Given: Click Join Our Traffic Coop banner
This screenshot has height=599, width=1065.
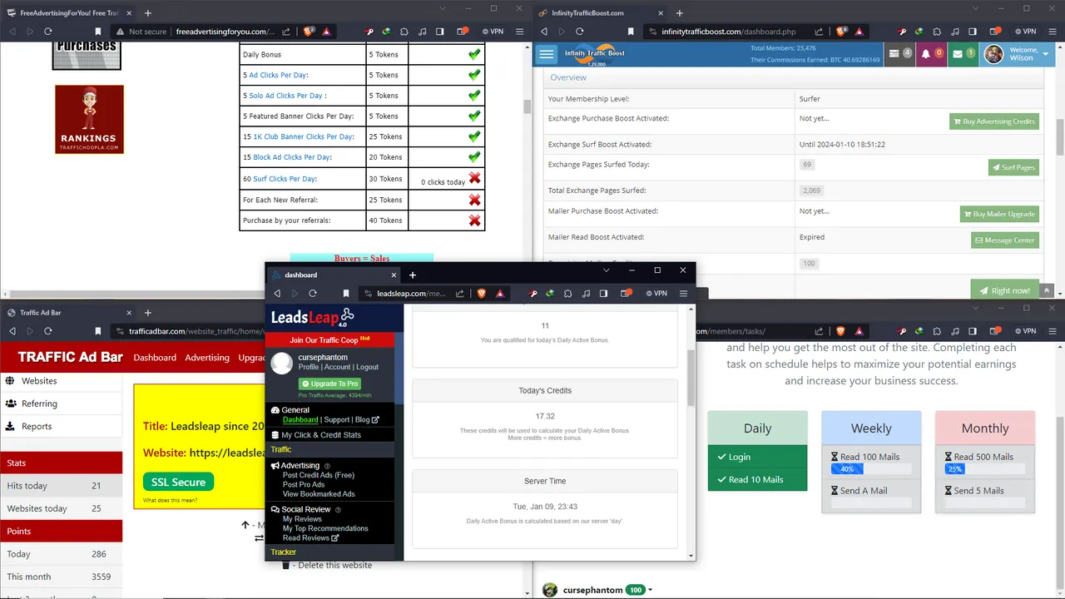Looking at the screenshot, I should (x=329, y=339).
